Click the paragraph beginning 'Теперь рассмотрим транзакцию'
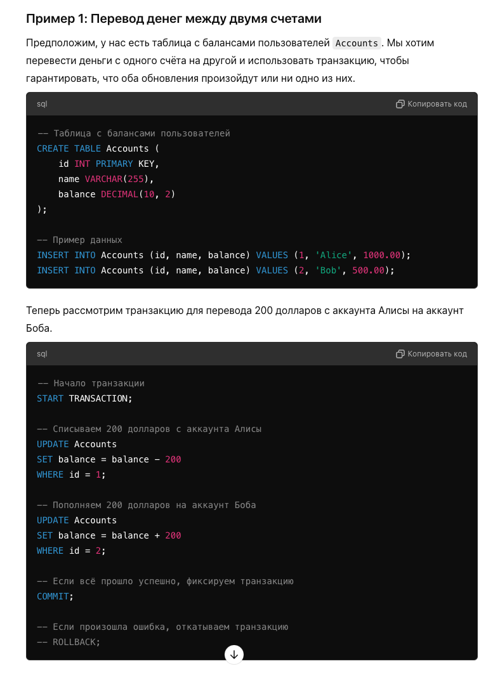The height and width of the screenshot is (673, 500). coord(245,319)
